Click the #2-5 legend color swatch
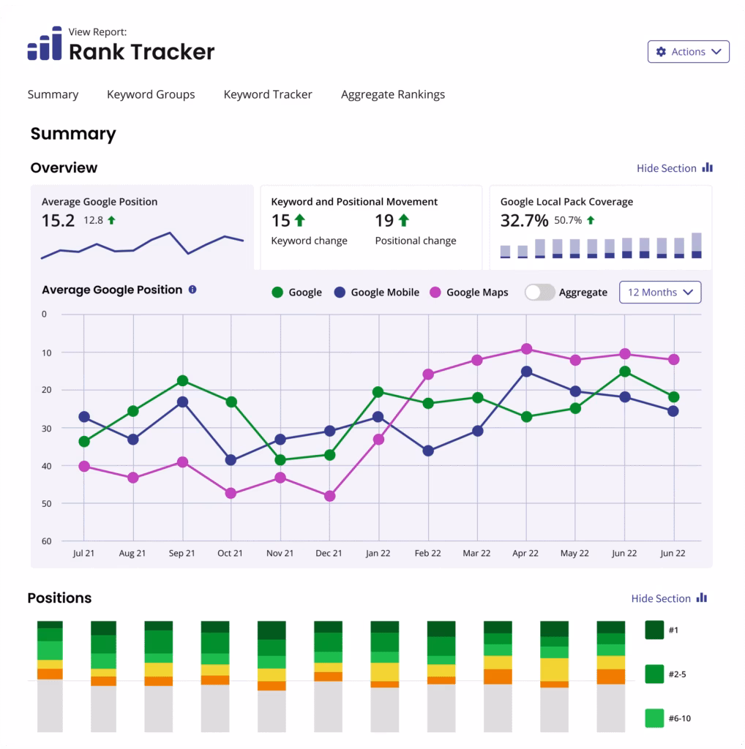 point(654,674)
